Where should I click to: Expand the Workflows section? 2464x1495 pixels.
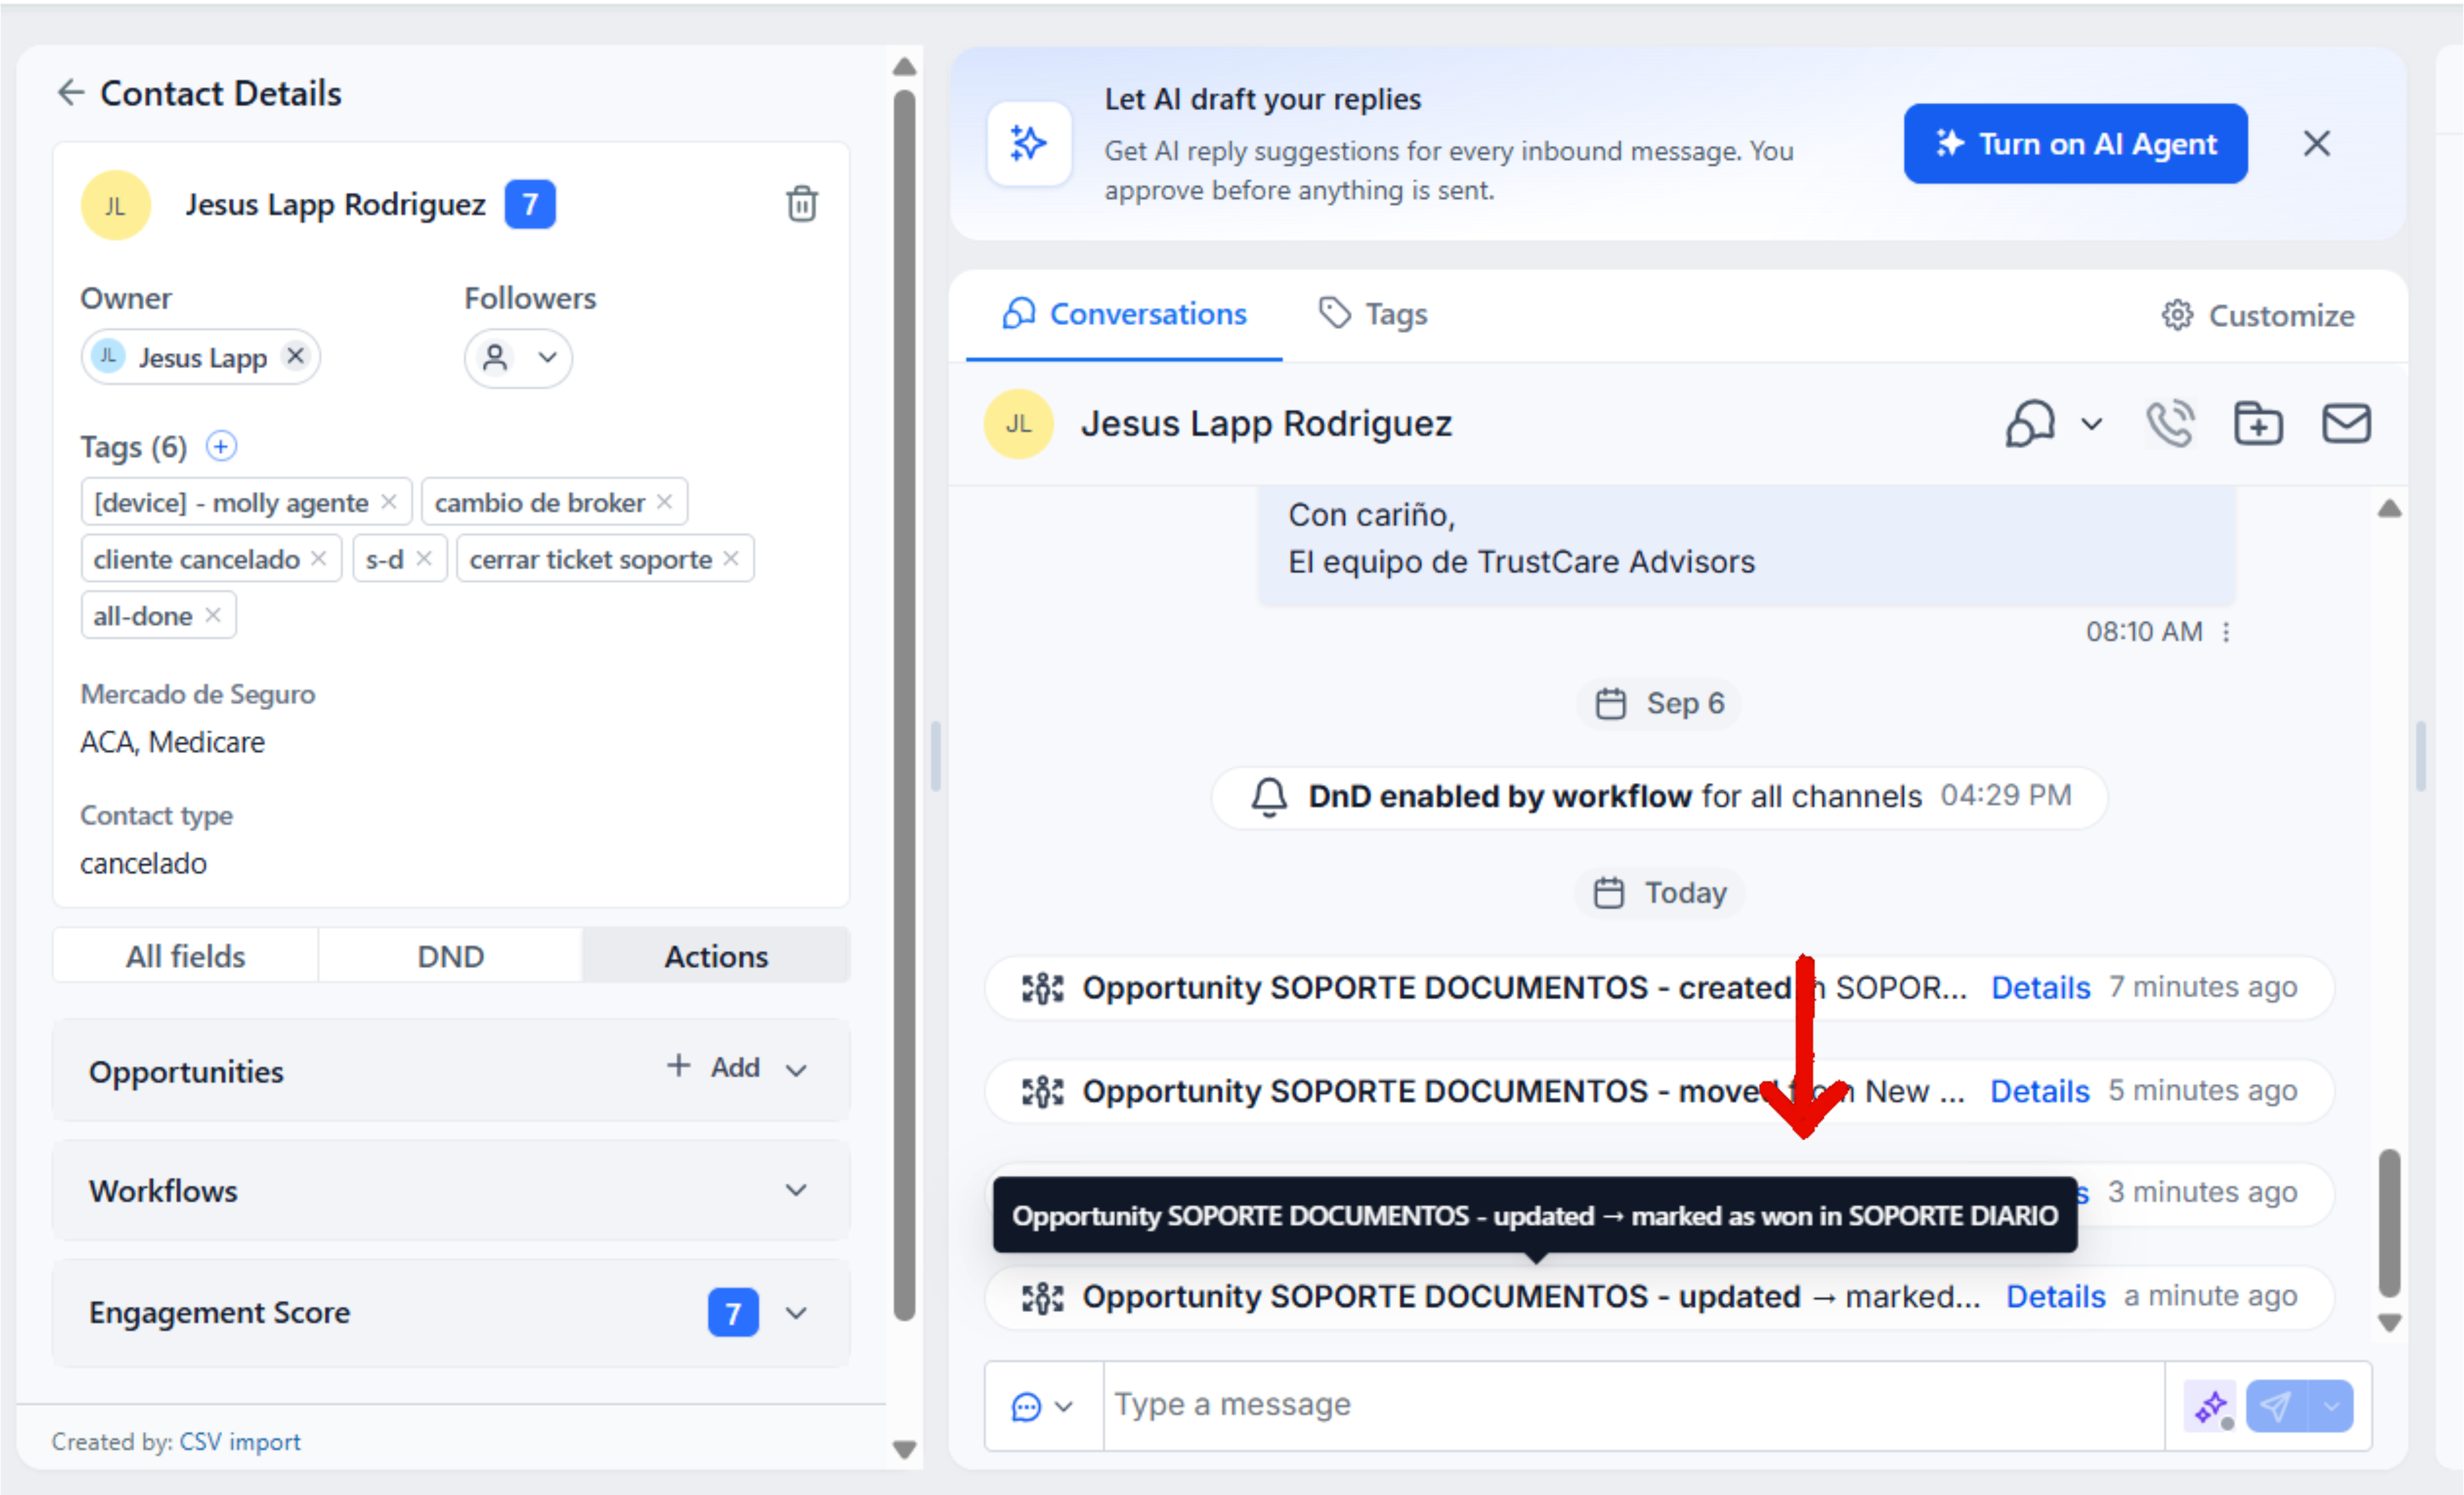796,1190
